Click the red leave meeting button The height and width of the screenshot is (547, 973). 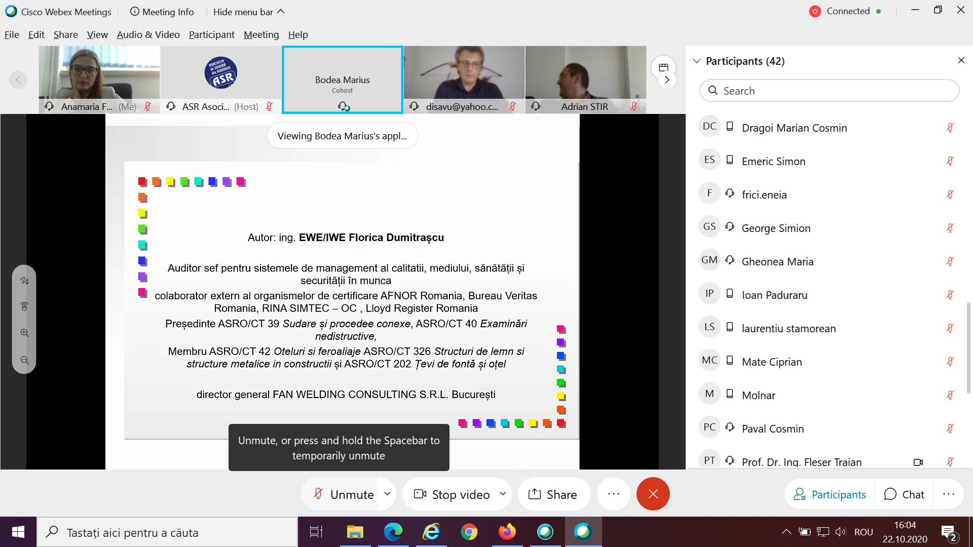(653, 494)
